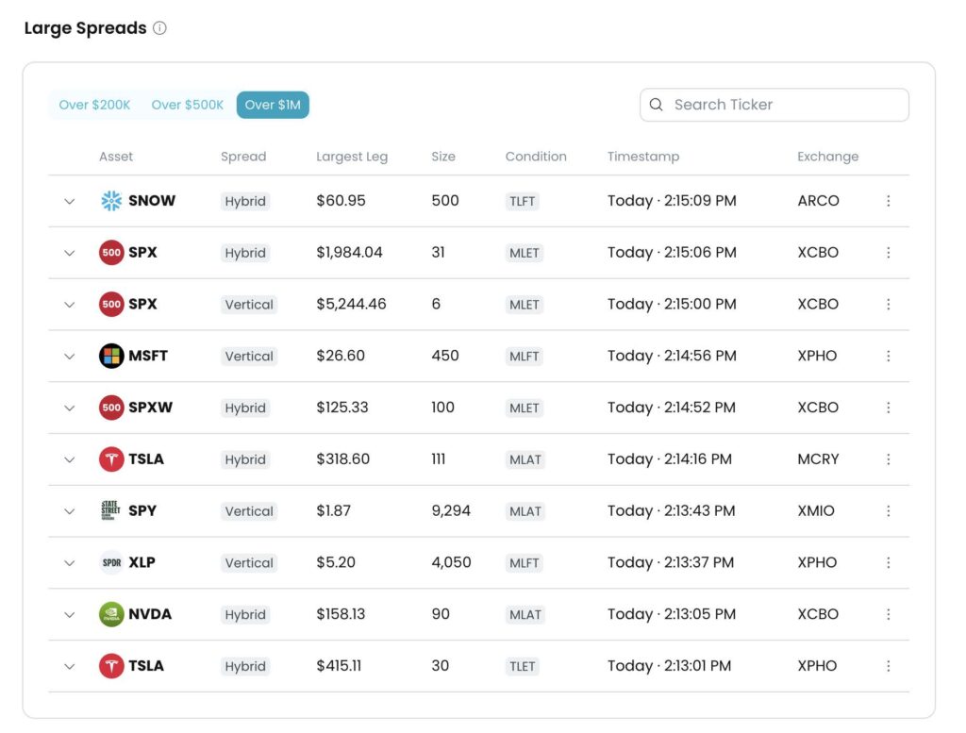The height and width of the screenshot is (733, 966).
Task: Select the Over $200K filter
Action: (x=94, y=105)
